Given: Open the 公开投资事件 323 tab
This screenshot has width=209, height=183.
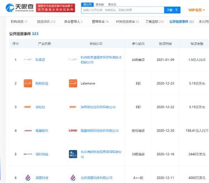Looking at the screenshot, I should [181, 22].
